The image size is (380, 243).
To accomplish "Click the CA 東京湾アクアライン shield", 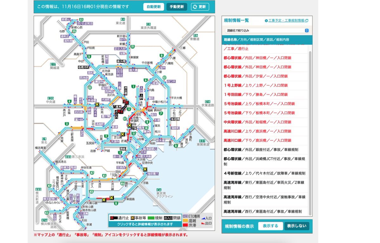I will (x=159, y=190).
